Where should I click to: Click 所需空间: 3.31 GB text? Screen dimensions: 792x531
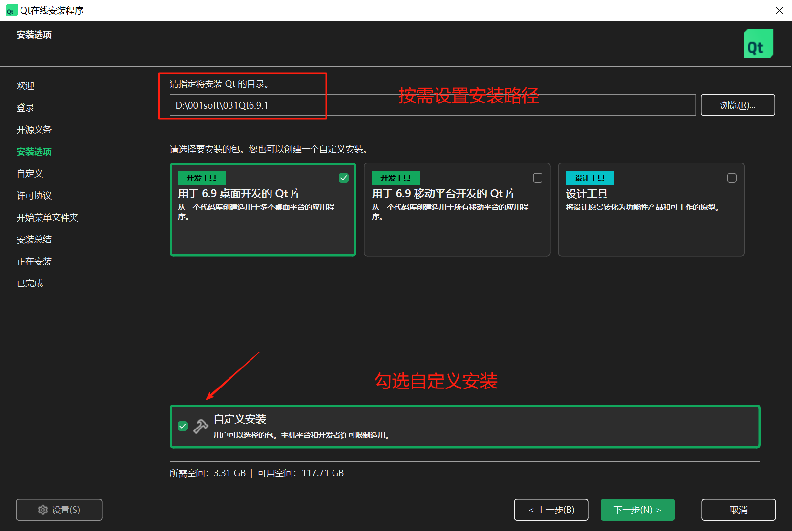(x=208, y=473)
